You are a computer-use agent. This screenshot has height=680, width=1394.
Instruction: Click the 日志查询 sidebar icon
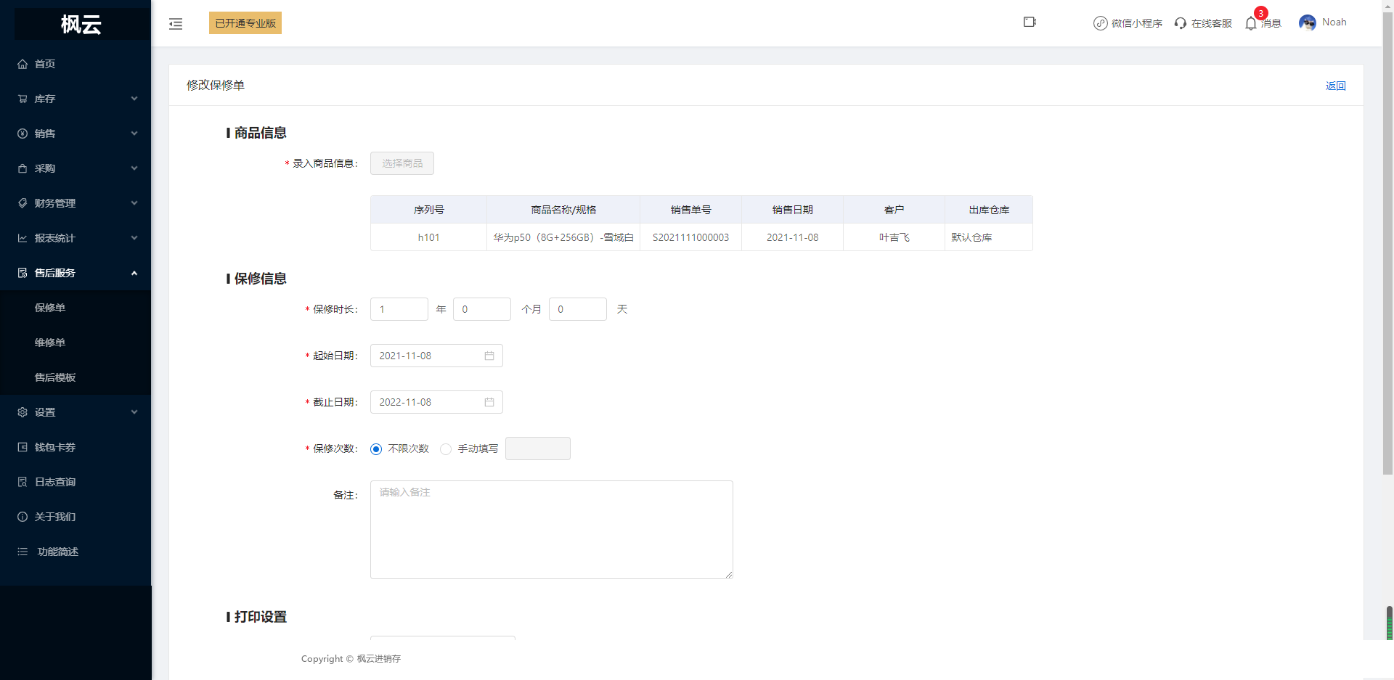(23, 482)
